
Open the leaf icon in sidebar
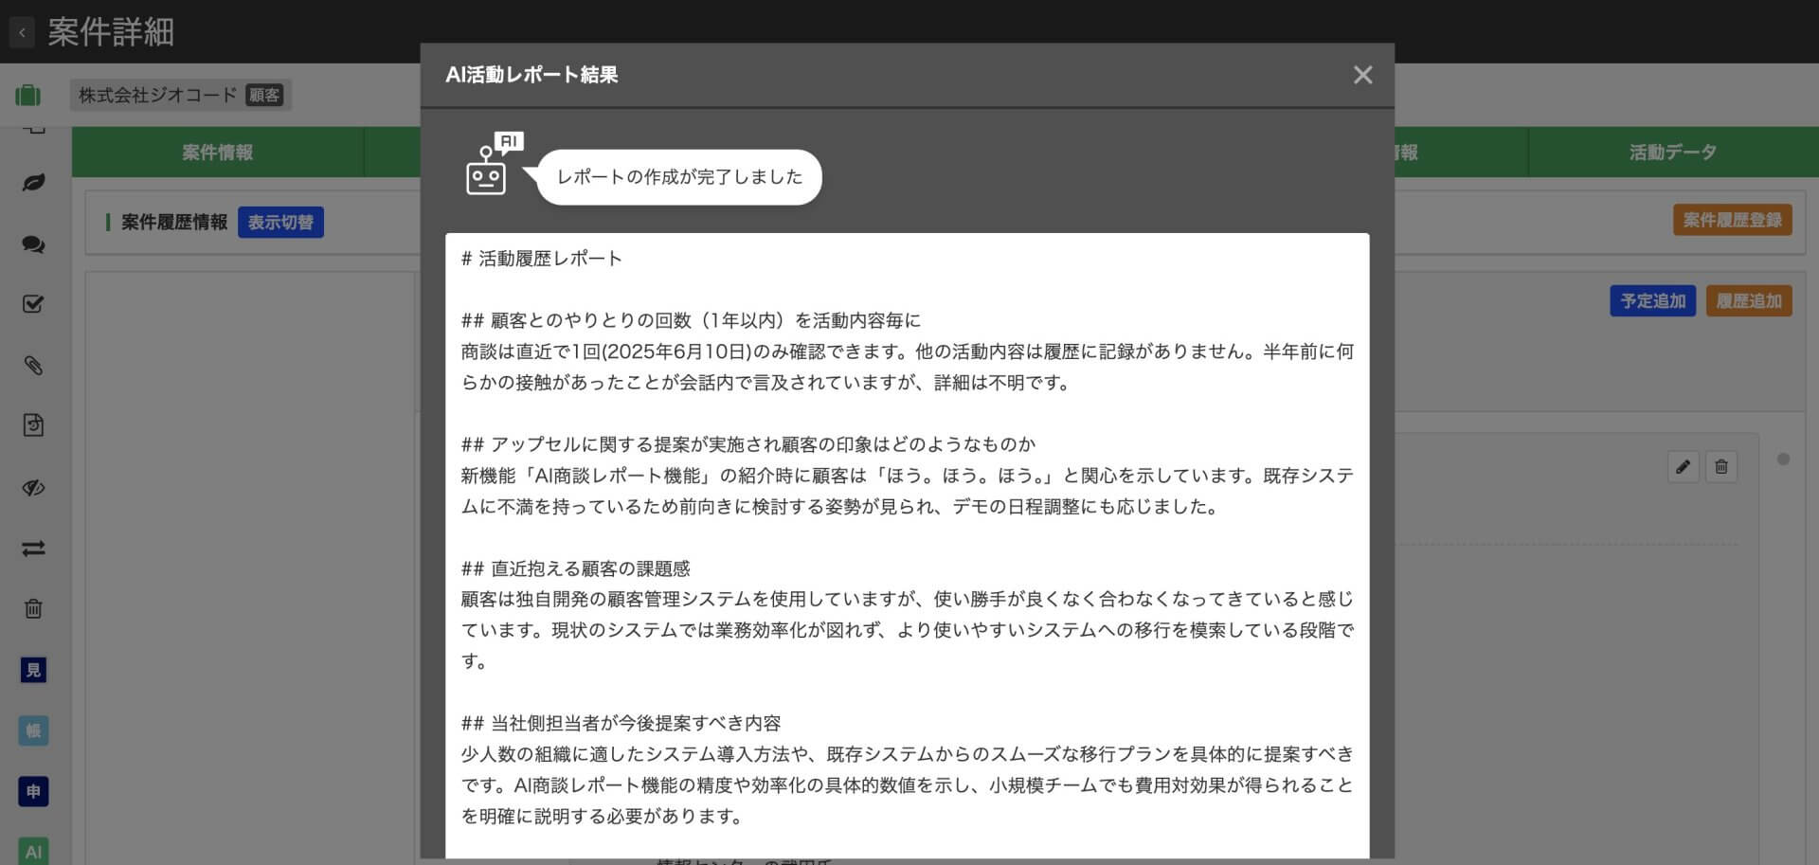pyautogui.click(x=33, y=183)
